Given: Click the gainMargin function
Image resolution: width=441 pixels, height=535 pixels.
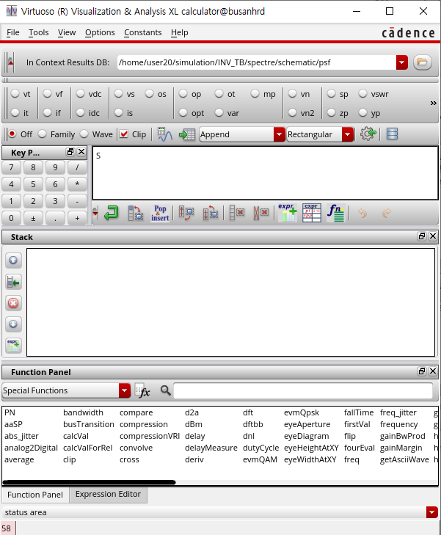Looking at the screenshot, I should 401,448.
